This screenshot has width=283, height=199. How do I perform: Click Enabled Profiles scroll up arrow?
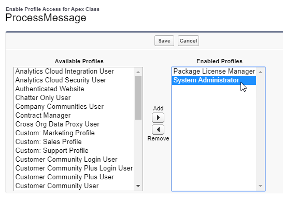point(260,72)
